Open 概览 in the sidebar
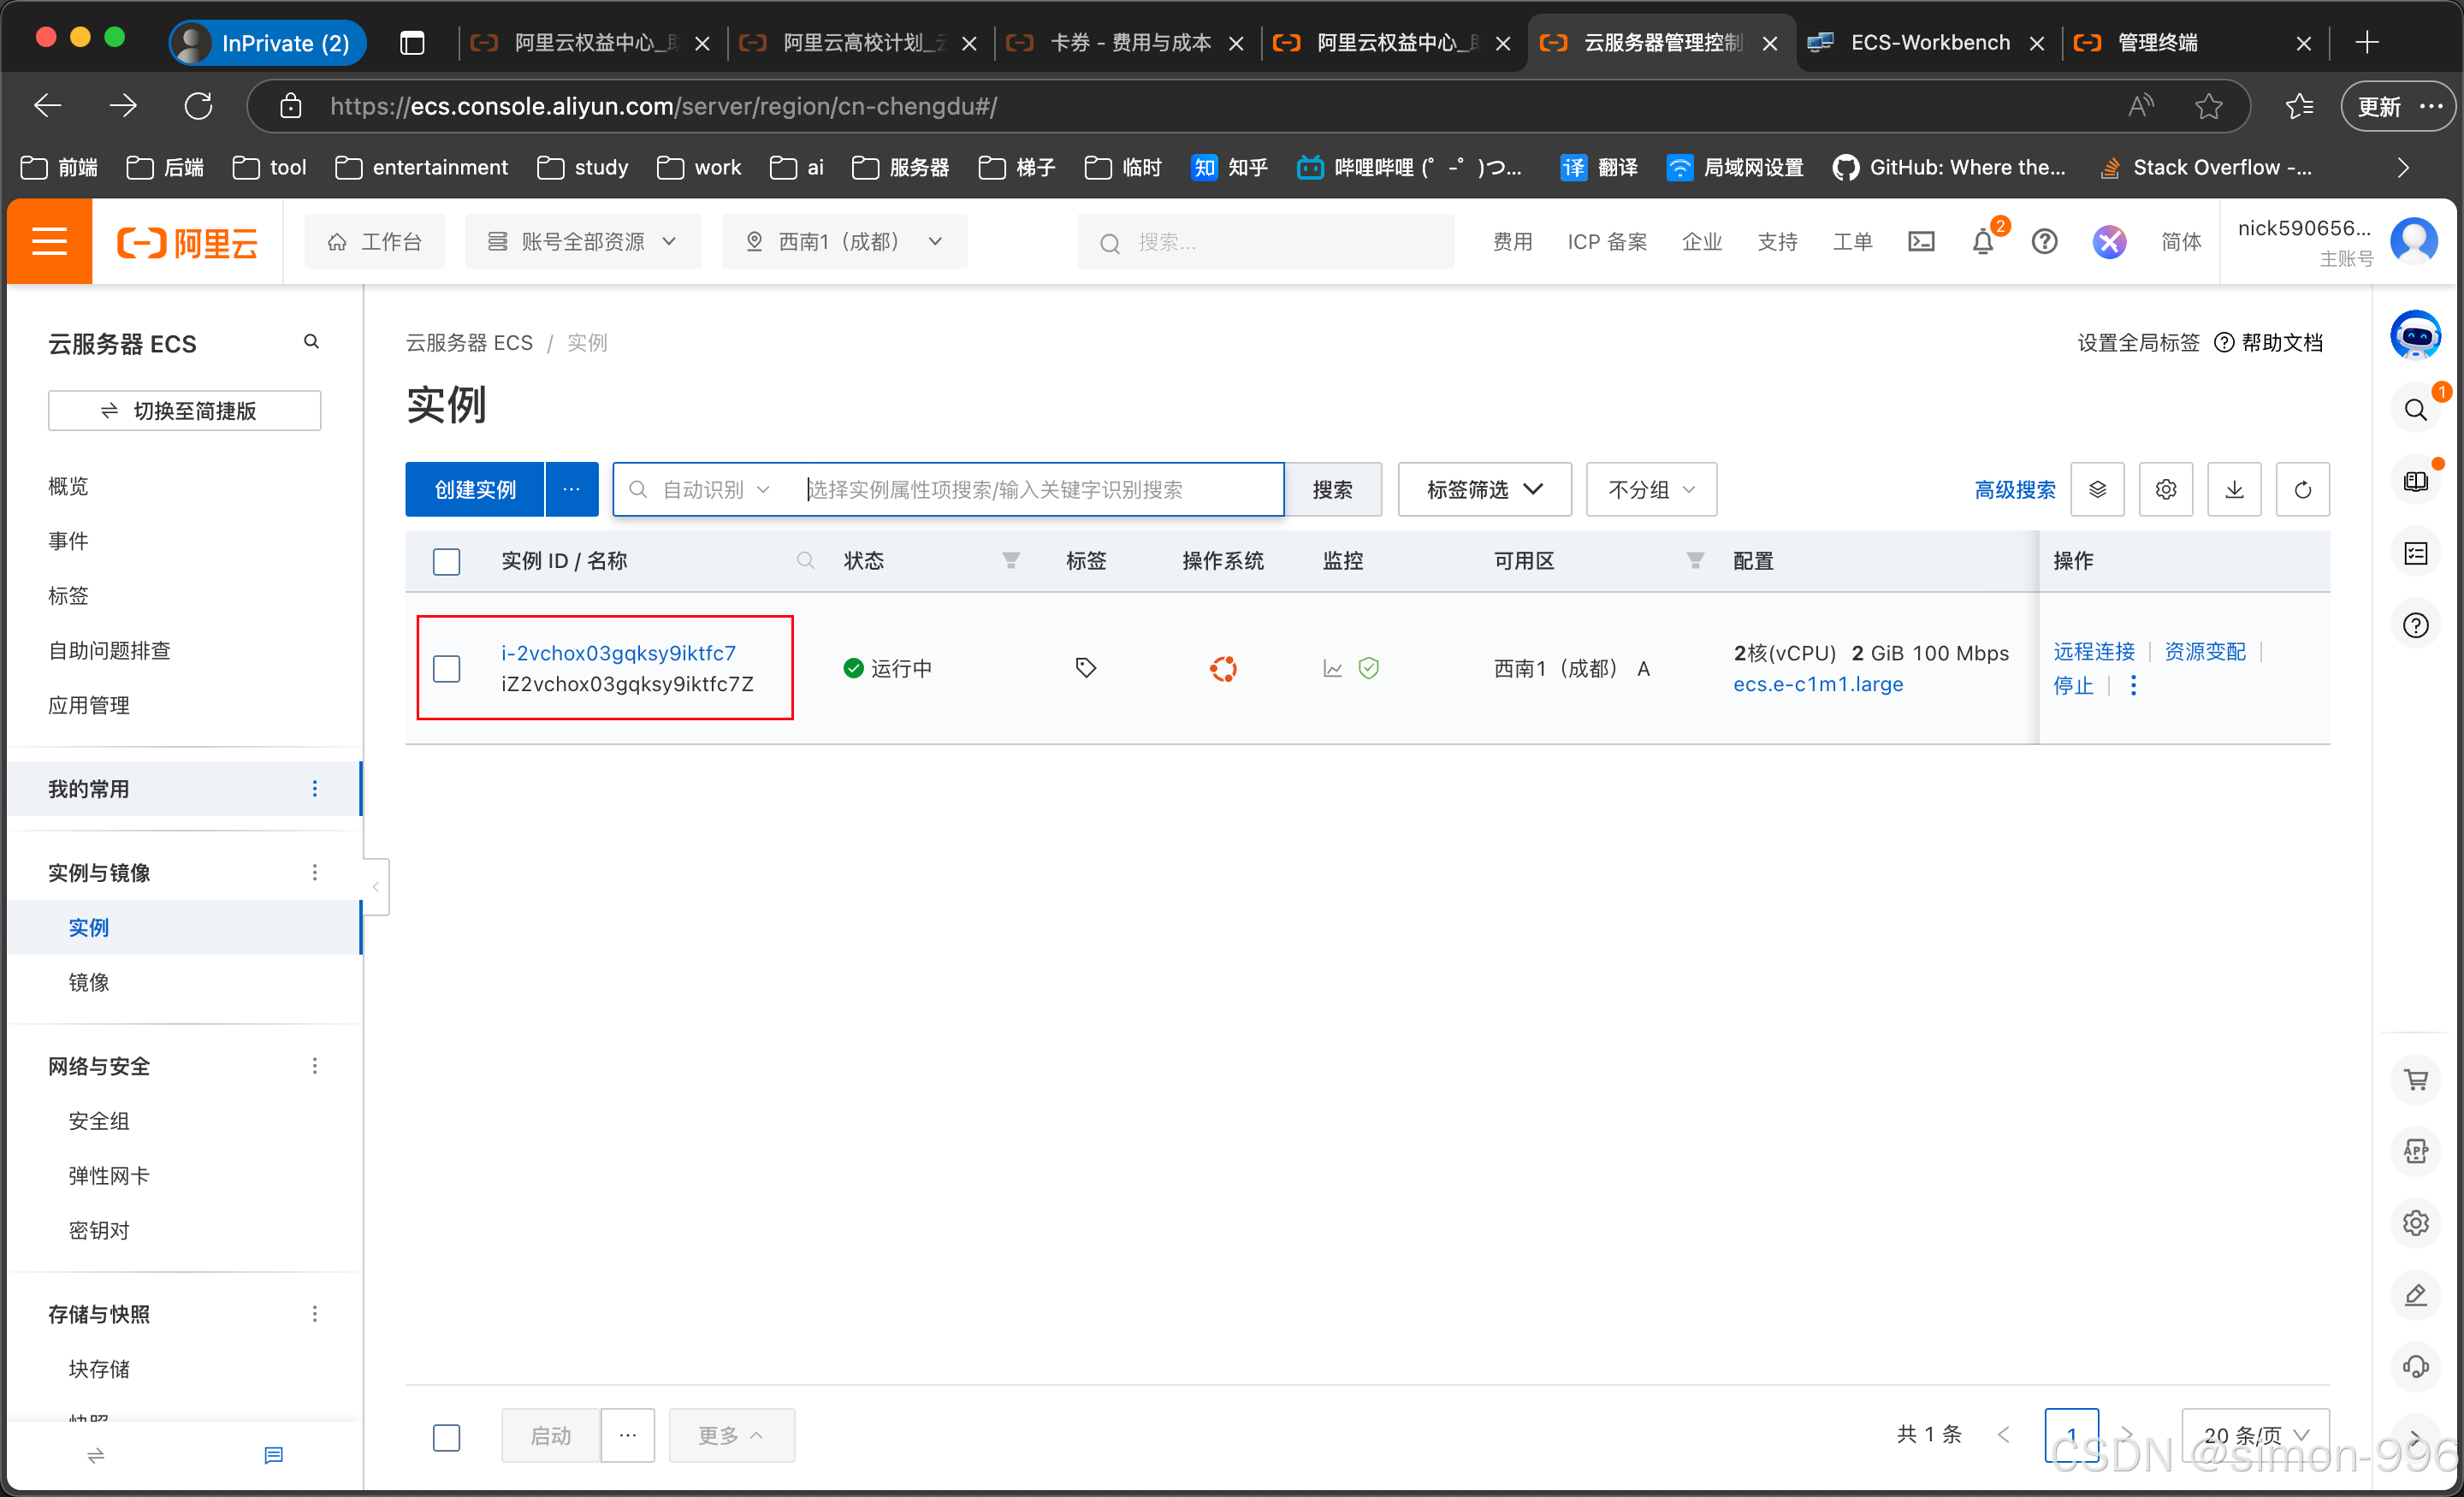This screenshot has width=2464, height=1497. pos(68,486)
